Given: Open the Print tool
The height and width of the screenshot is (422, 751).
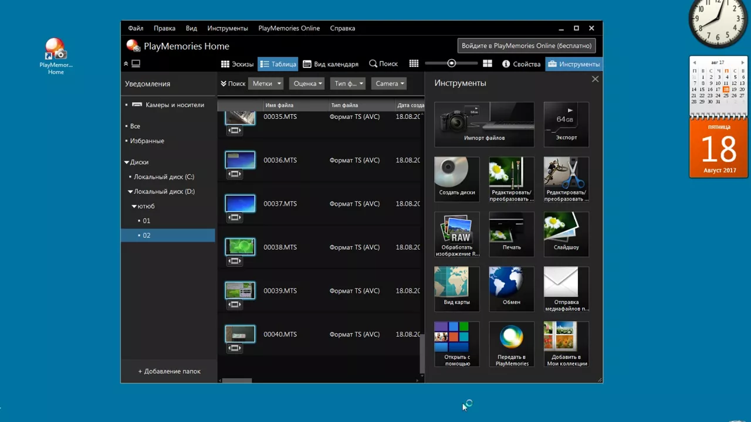Looking at the screenshot, I should pyautogui.click(x=512, y=234).
